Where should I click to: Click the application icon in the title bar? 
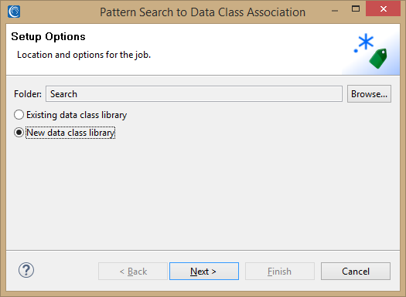(x=14, y=12)
